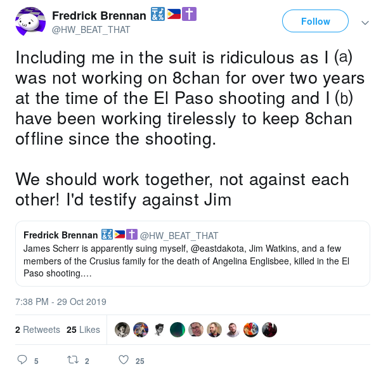Click the Philippines flag emoji beside name

point(174,14)
